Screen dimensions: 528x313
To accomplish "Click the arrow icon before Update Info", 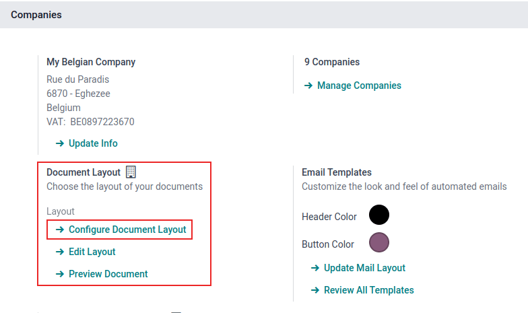I will click(x=60, y=143).
